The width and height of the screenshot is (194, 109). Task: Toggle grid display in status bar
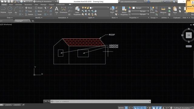coord(126,108)
